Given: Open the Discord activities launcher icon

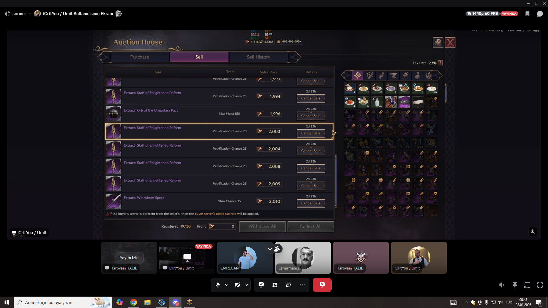Looking at the screenshot, I should pyautogui.click(x=275, y=285).
